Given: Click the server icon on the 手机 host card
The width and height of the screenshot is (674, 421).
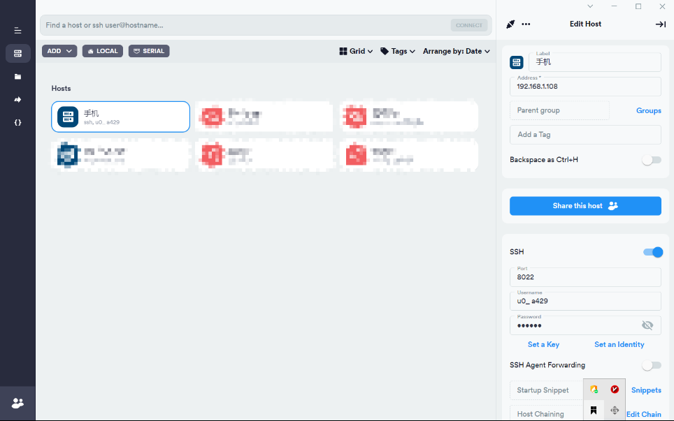Looking at the screenshot, I should [x=68, y=117].
